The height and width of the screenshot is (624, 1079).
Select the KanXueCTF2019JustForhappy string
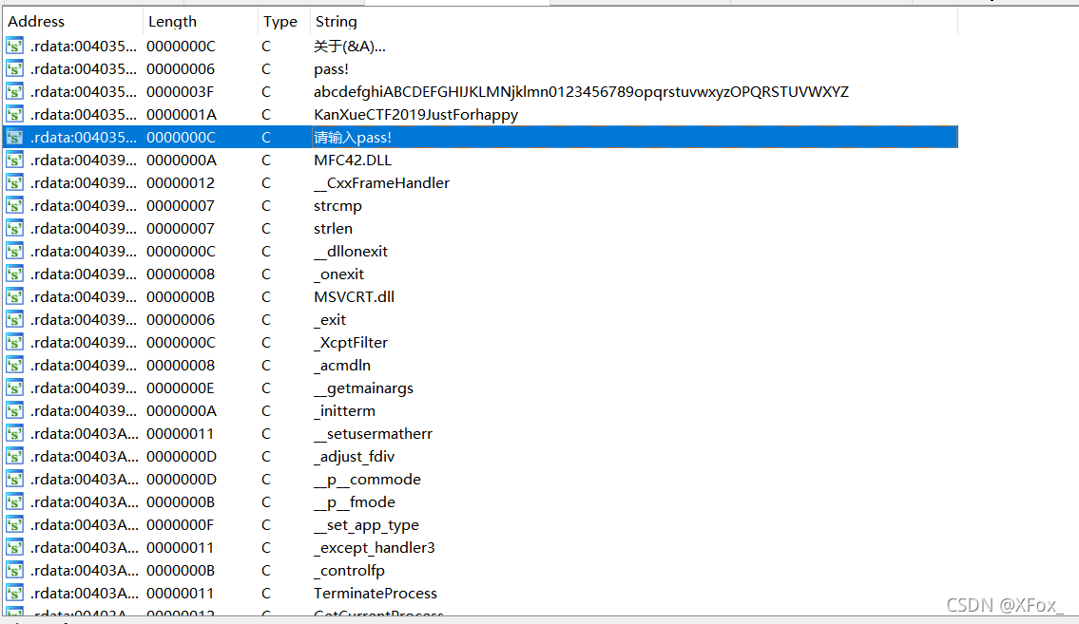(415, 114)
